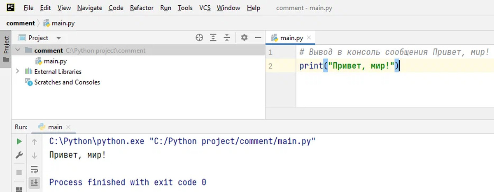
Task: Click Collapse All in Project panel
Action: click(226, 38)
